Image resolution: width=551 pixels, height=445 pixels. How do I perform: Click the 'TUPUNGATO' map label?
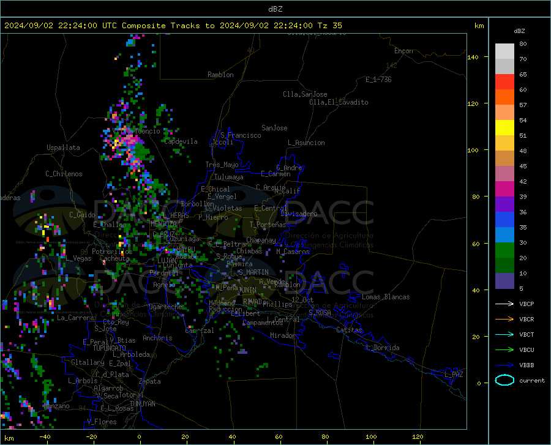coord(110,348)
